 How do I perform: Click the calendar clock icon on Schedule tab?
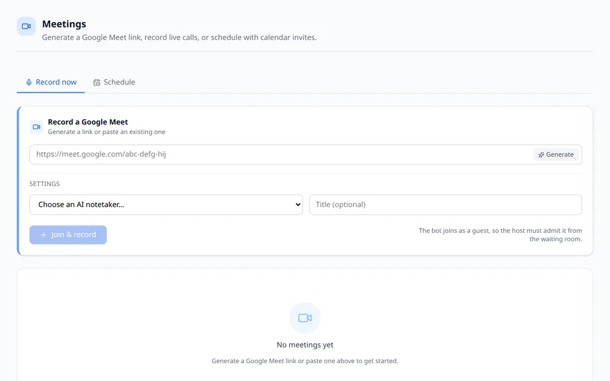tap(97, 83)
